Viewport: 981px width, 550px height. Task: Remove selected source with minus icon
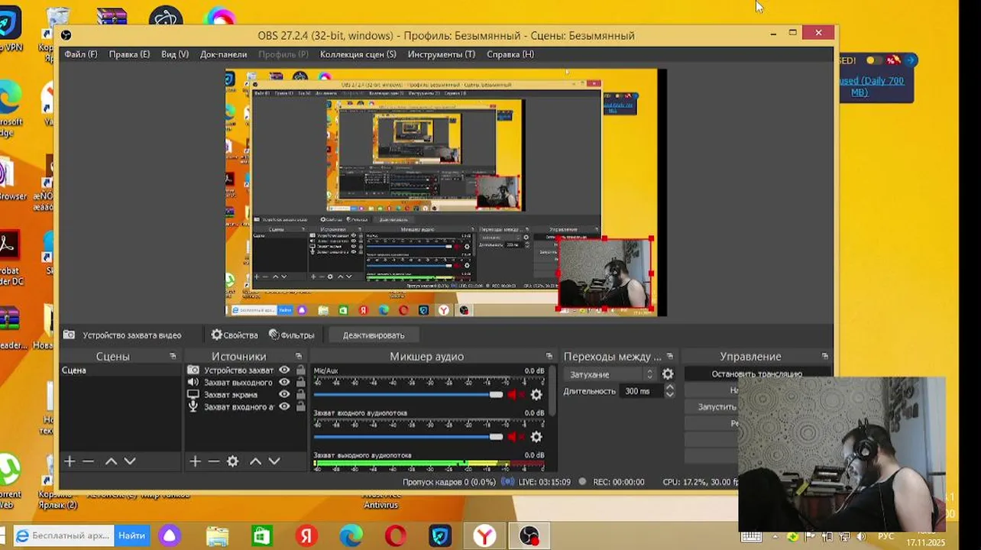[x=213, y=461]
